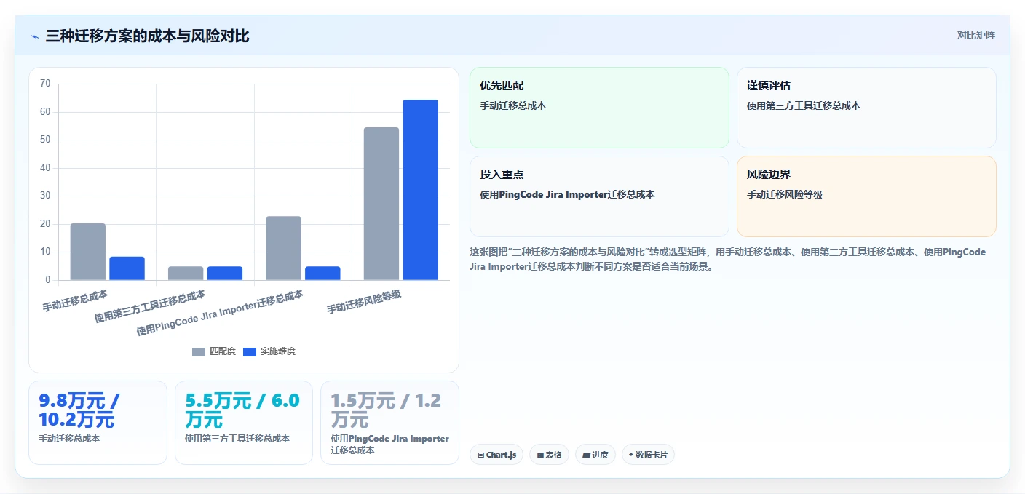The height and width of the screenshot is (494, 1025).
Task: Click the tall blue bar for 手动迁移风险等级
Action: (421, 190)
